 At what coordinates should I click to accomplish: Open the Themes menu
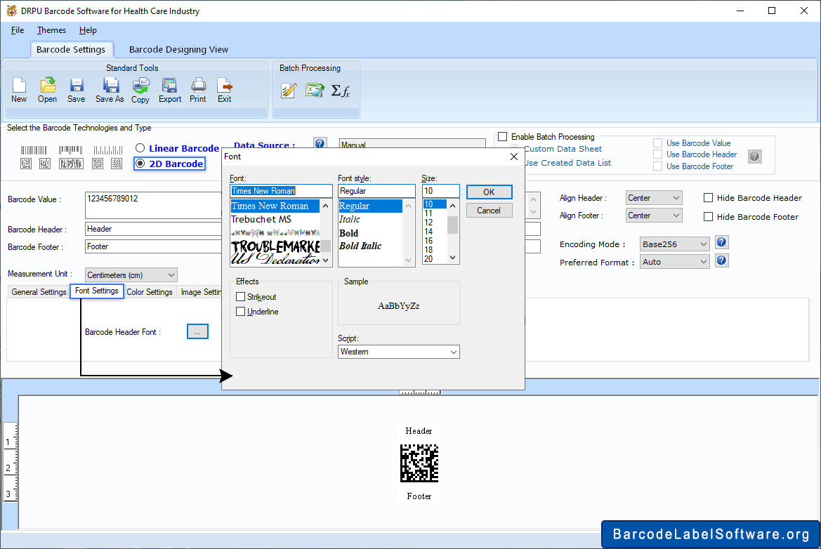51,30
